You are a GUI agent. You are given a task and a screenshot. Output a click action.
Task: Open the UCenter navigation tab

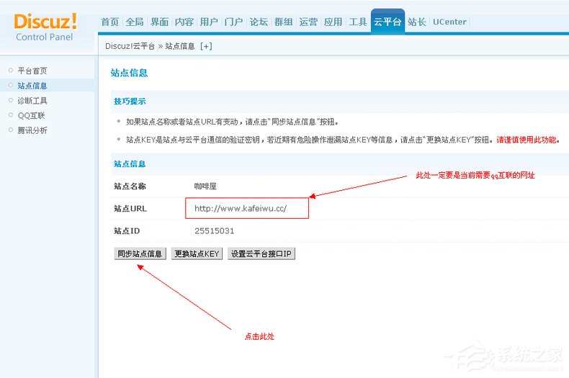tap(449, 22)
